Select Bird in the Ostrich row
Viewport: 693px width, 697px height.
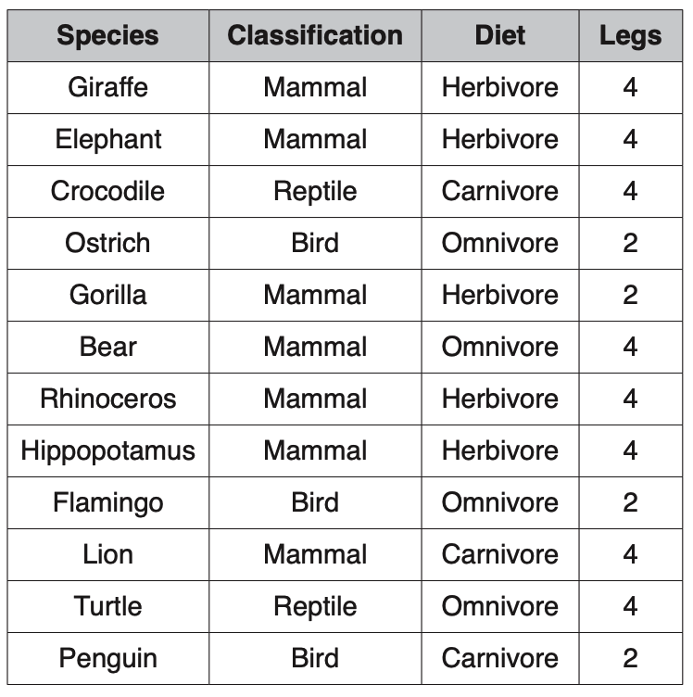(315, 243)
